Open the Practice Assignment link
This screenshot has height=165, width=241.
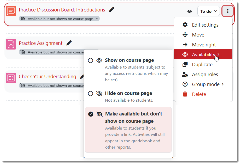tap(40, 43)
